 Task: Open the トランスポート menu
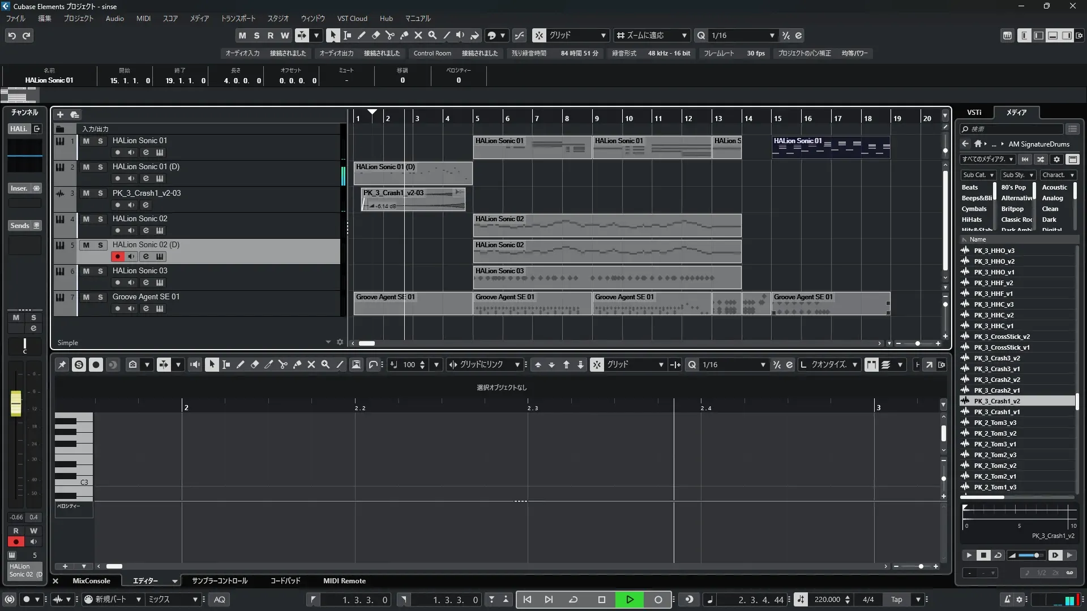tap(238, 18)
